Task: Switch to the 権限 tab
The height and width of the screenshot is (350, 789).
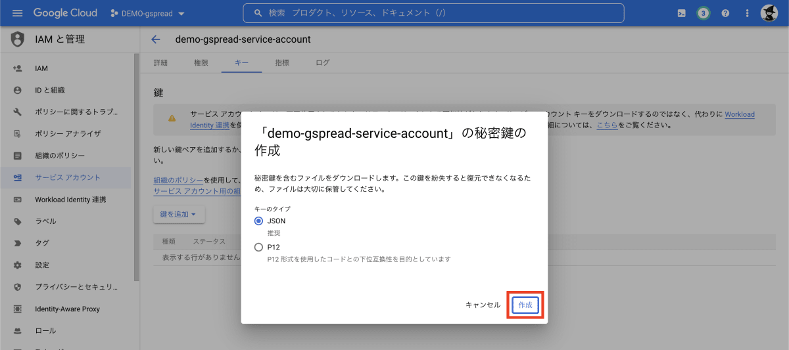Action: pyautogui.click(x=201, y=63)
